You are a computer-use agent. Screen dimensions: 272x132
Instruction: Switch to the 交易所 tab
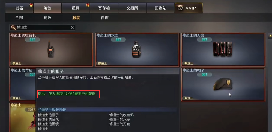click(132, 8)
